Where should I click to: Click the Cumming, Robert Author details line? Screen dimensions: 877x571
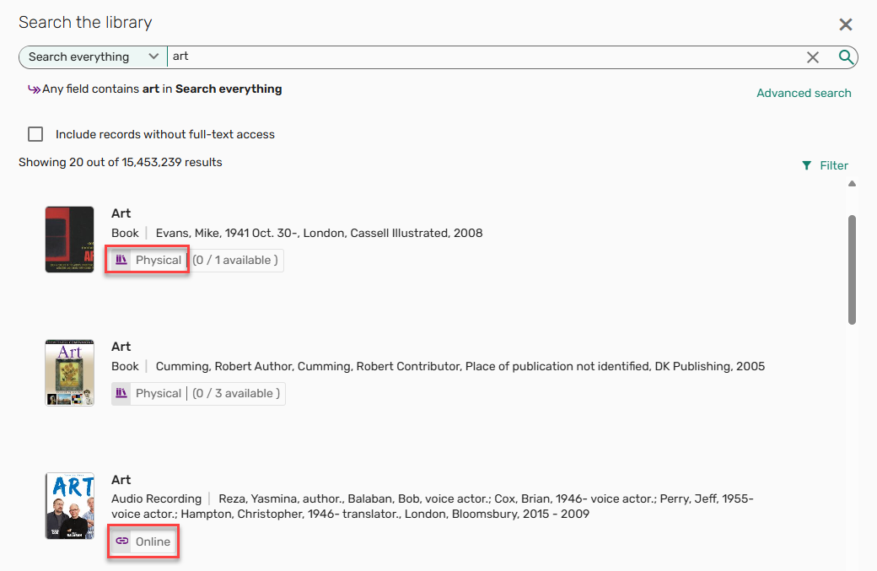[460, 366]
